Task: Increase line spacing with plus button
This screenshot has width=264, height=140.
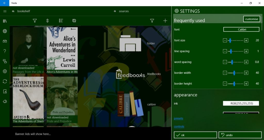Action: point(246,51)
